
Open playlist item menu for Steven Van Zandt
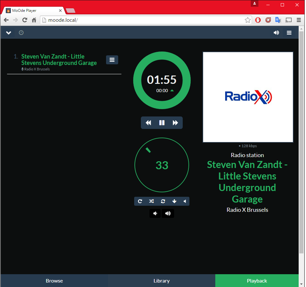coord(112,60)
